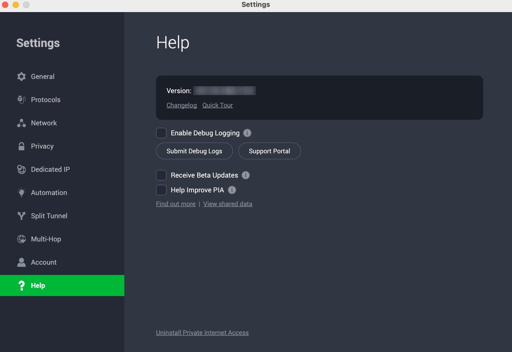Click the Find out more link
The image size is (512, 352).
tap(176, 204)
